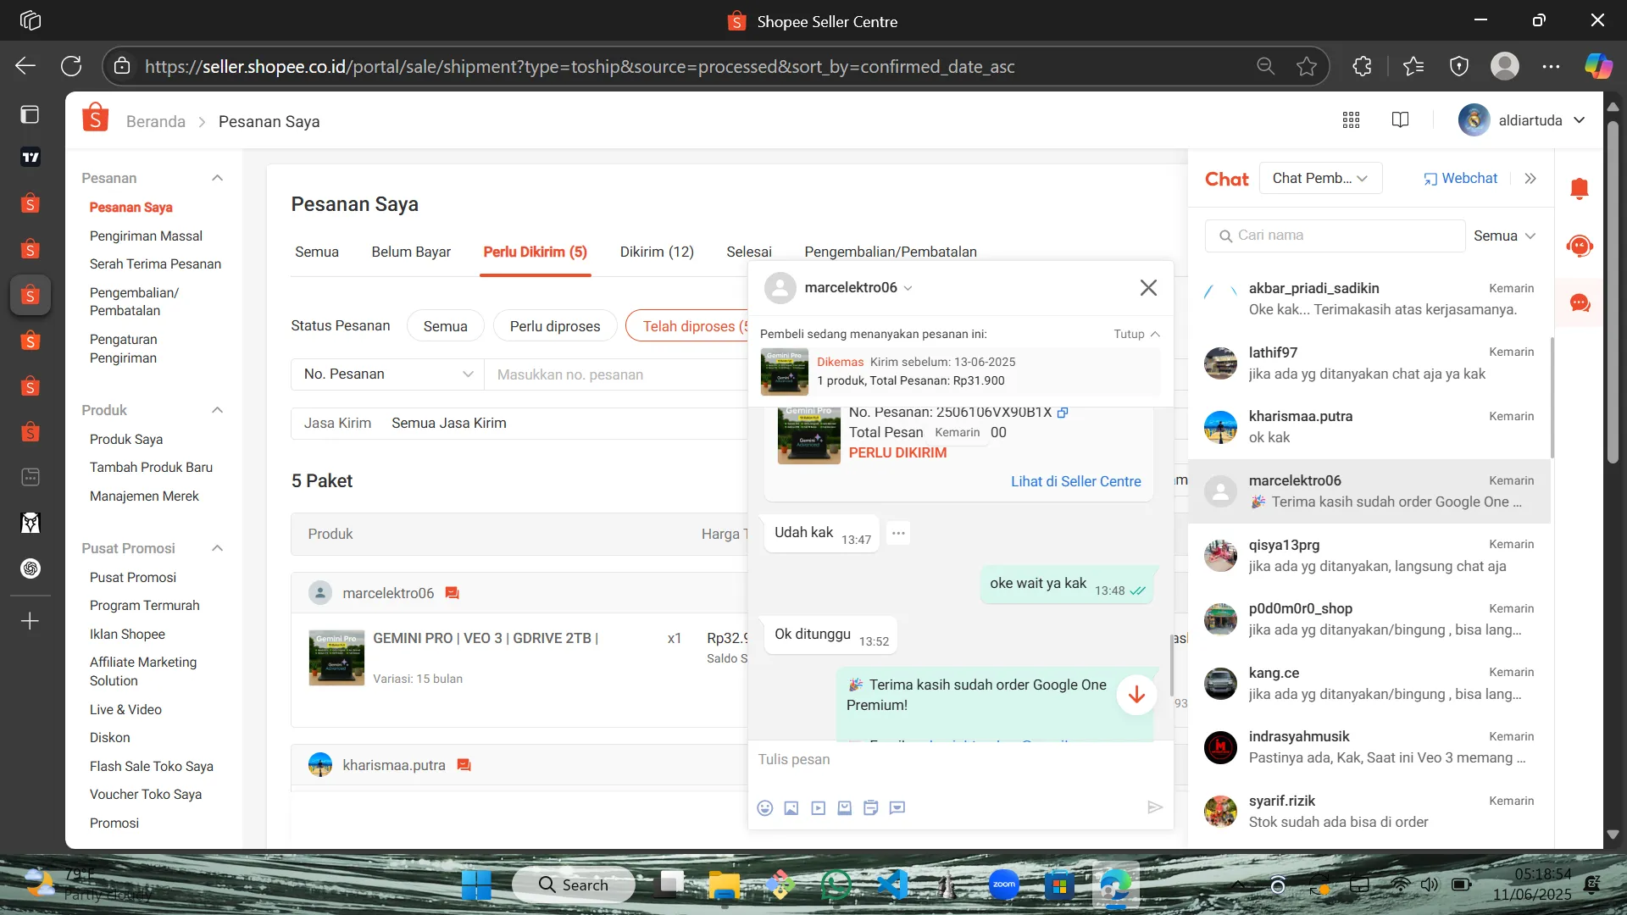Image resolution: width=1627 pixels, height=915 pixels.
Task: Expand the marcelektro06 chat header menu
Action: pos(908,288)
